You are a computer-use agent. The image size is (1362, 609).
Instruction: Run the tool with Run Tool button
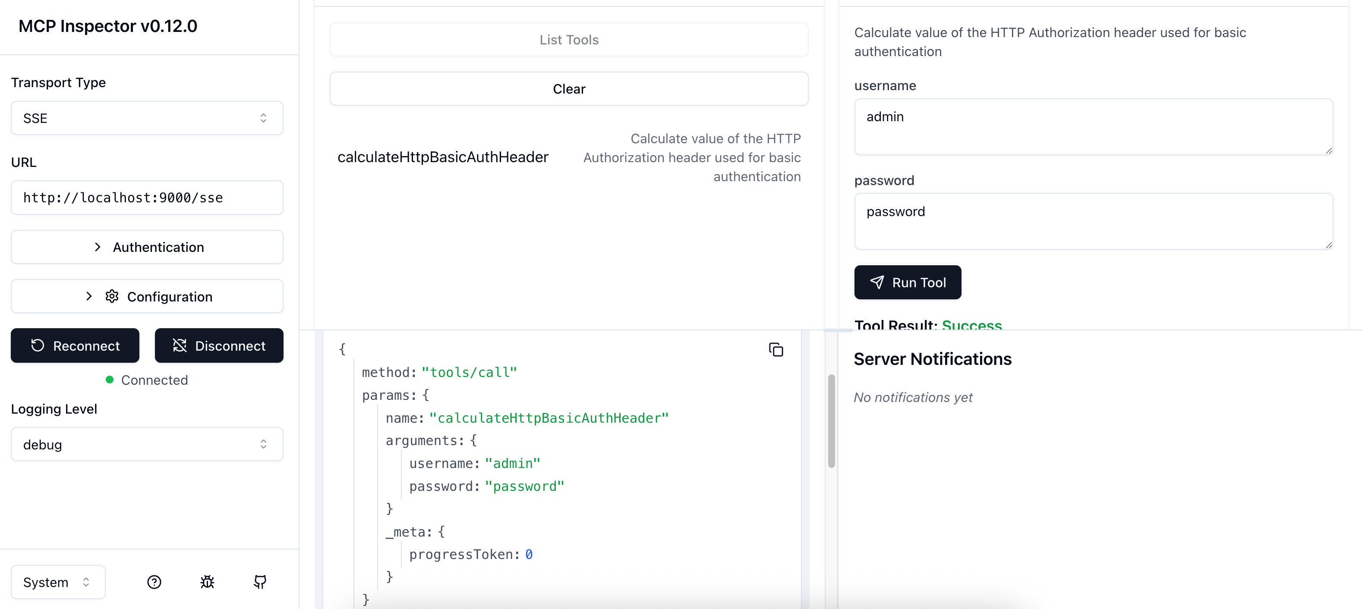[x=907, y=282]
